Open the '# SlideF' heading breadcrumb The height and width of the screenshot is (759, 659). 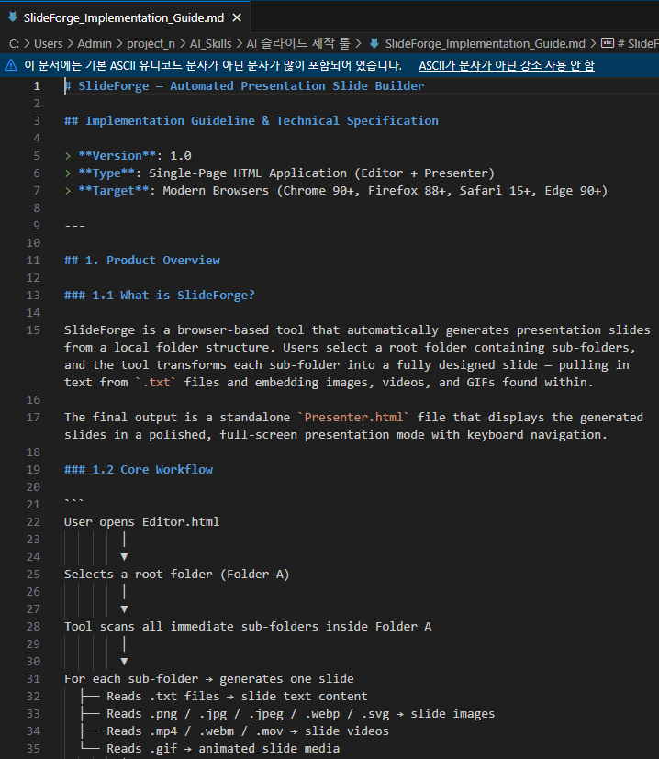(638, 43)
